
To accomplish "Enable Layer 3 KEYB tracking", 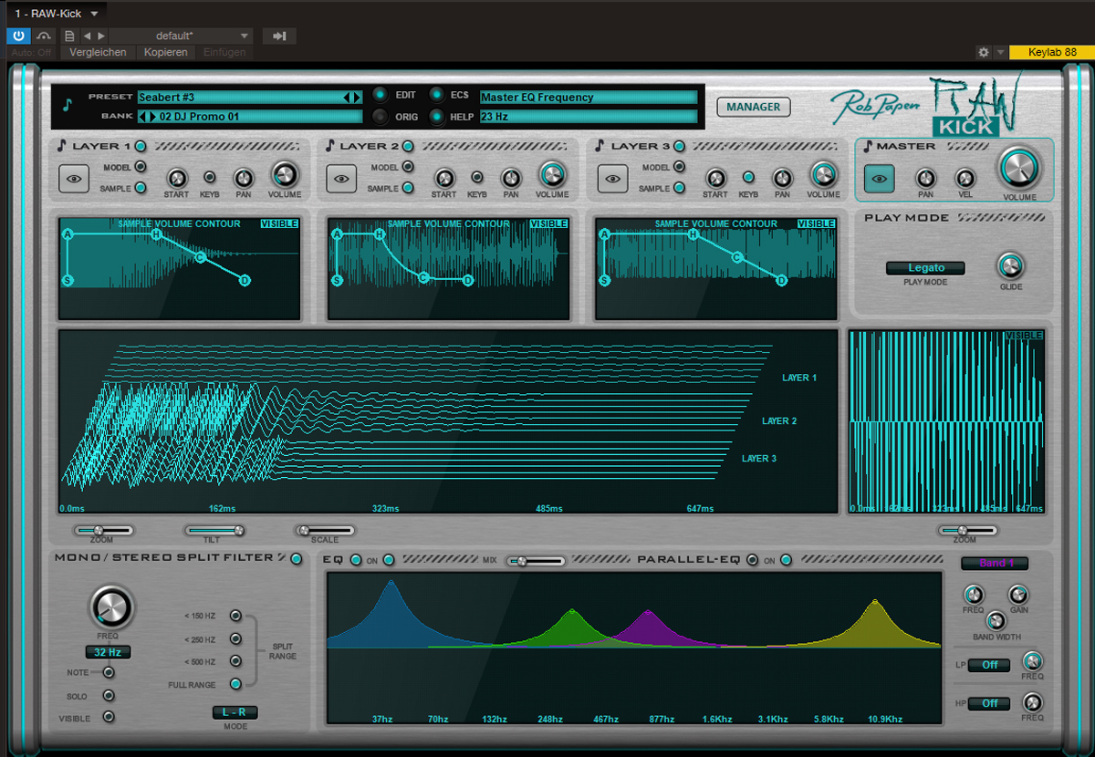I will (x=748, y=177).
